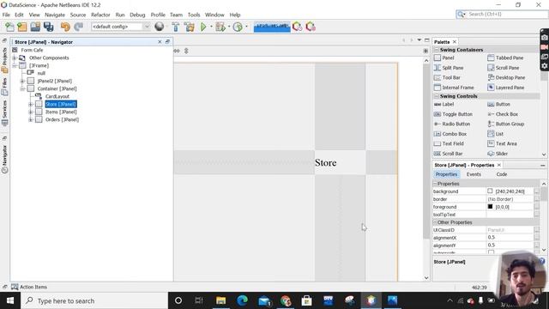Choose Desktop Pane from the Palette
This screenshot has width=549, height=309.
pos(510,77)
